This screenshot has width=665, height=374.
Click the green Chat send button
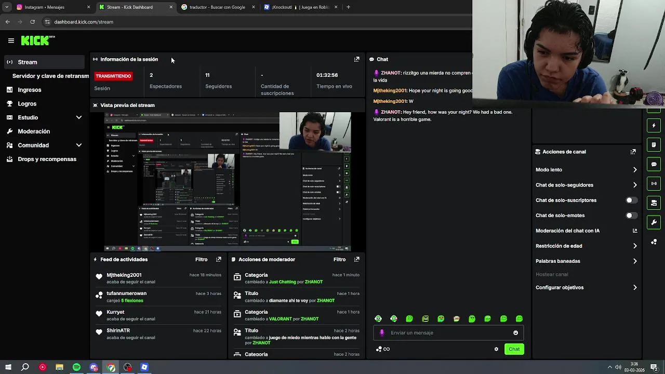tap(514, 349)
